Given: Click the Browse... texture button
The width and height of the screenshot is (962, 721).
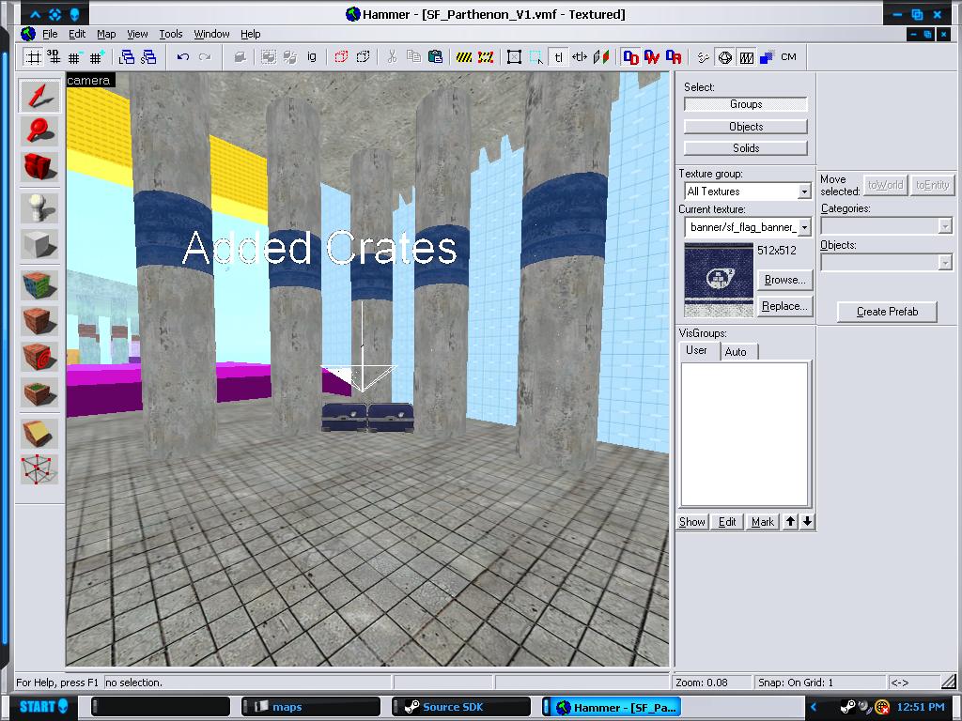Looking at the screenshot, I should [784, 280].
